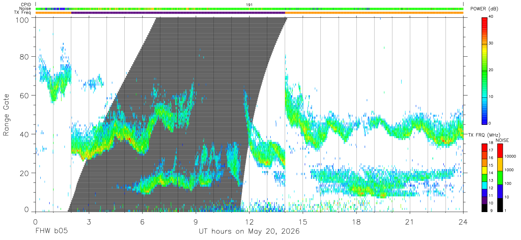Click the POWER (dB) colorbar

tap(485, 70)
